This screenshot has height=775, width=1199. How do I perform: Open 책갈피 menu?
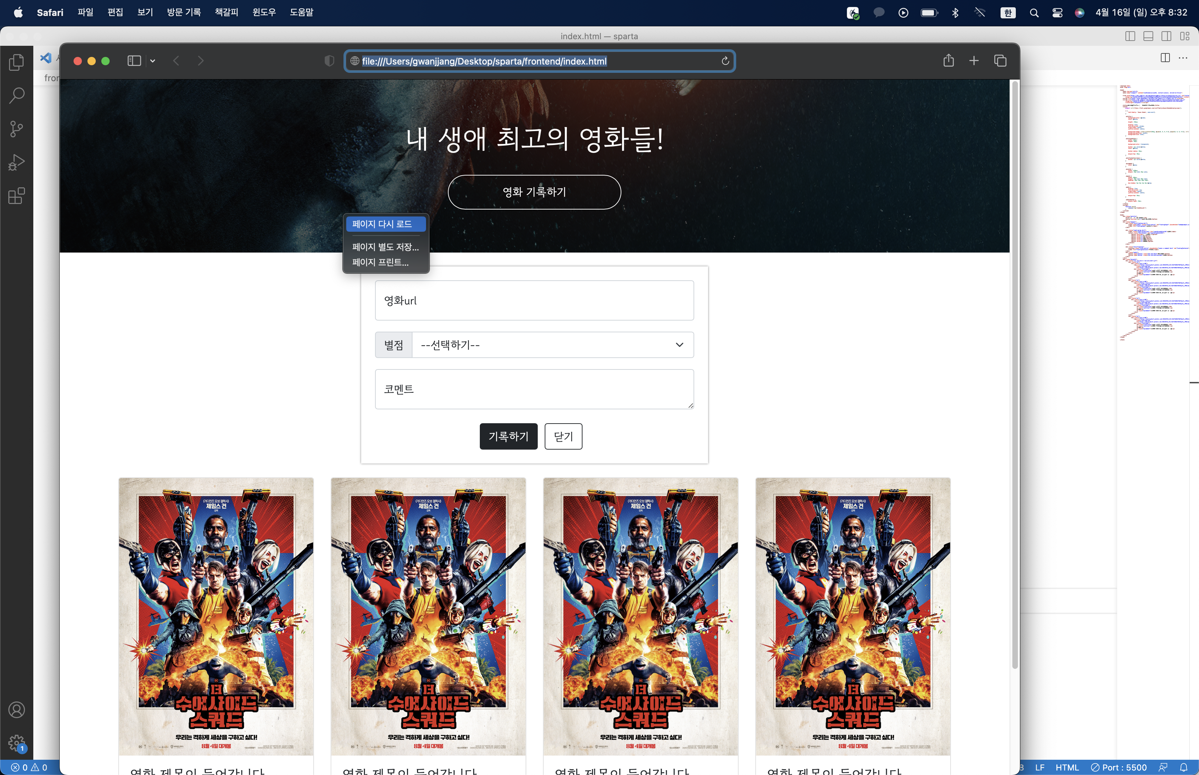point(227,12)
